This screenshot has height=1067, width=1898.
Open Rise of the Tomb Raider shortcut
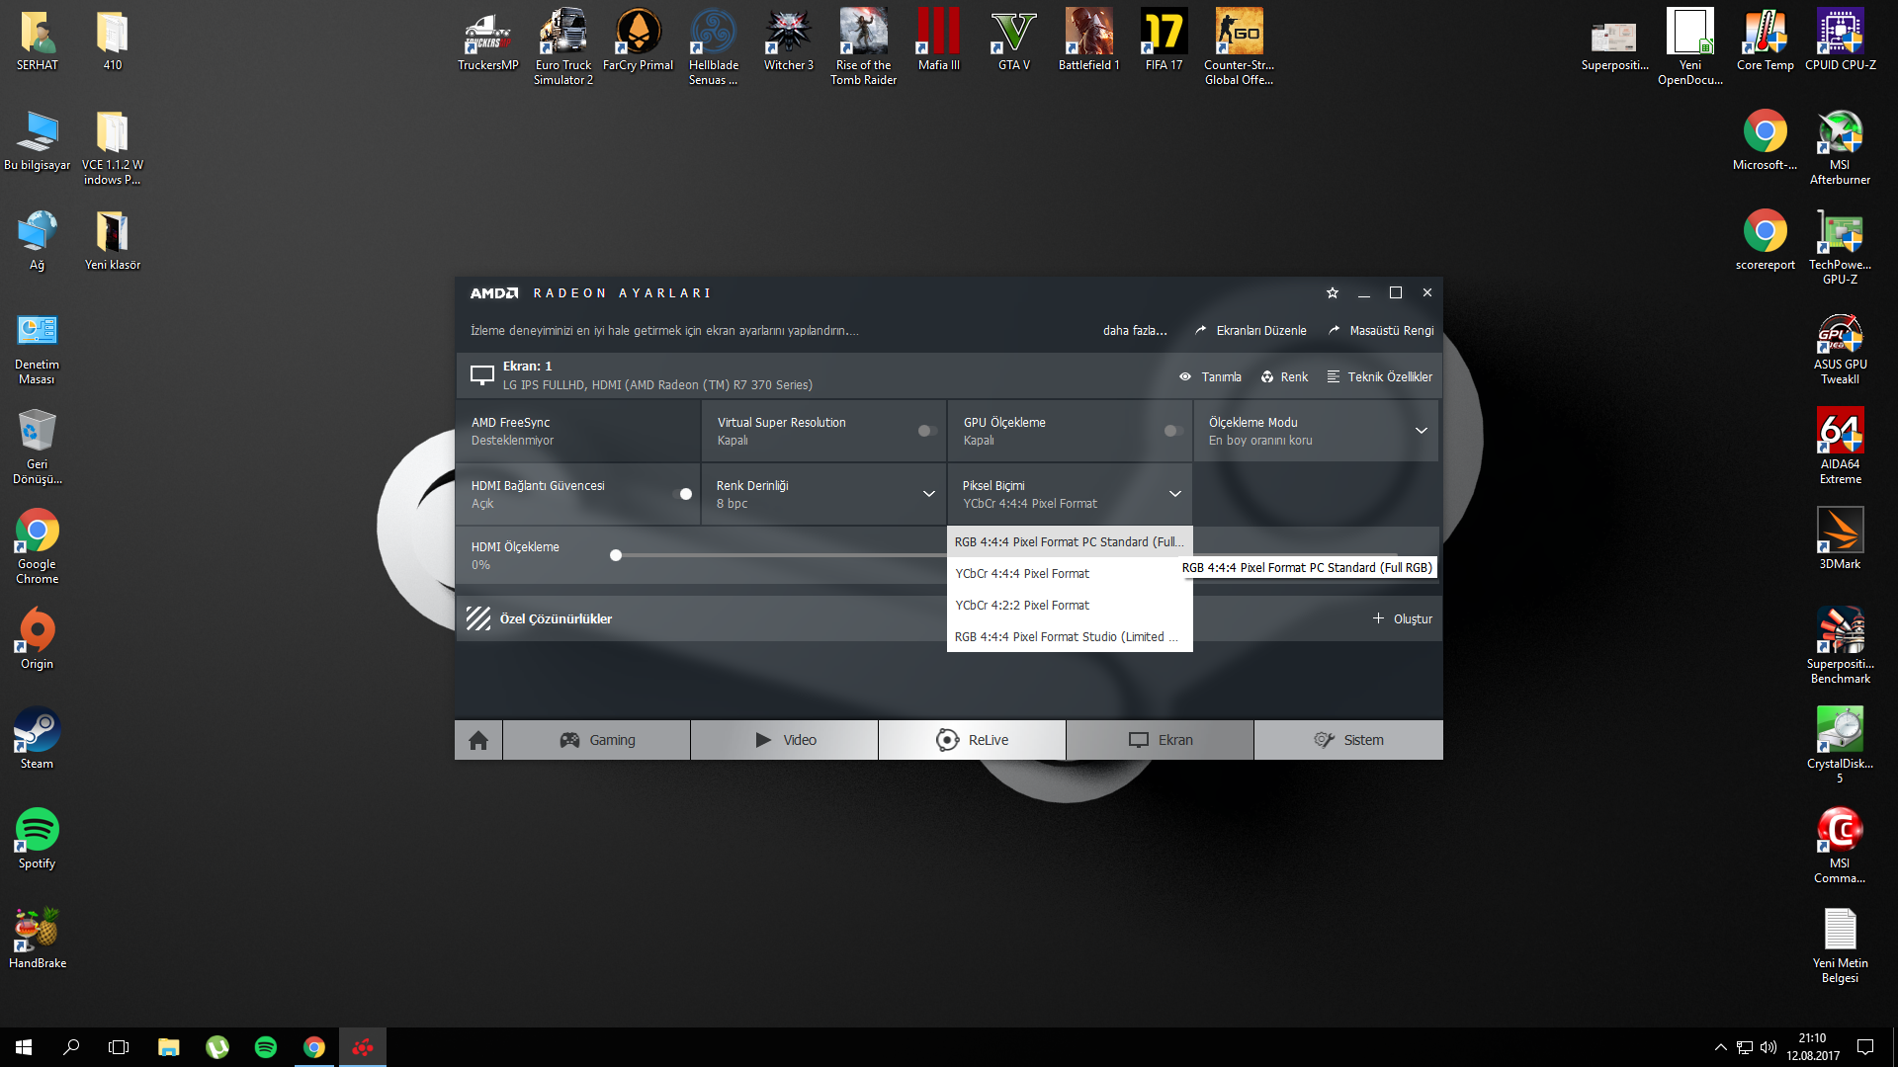(x=864, y=47)
